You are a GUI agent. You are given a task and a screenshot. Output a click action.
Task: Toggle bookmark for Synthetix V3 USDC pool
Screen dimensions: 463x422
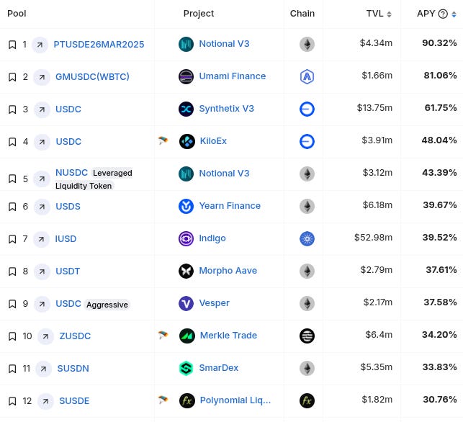tap(12, 109)
